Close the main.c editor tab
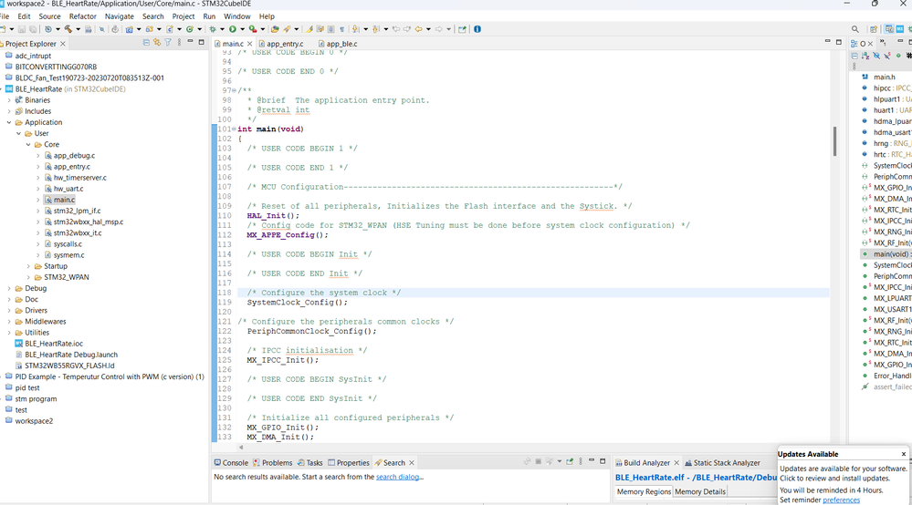912x505 pixels. [x=250, y=44]
